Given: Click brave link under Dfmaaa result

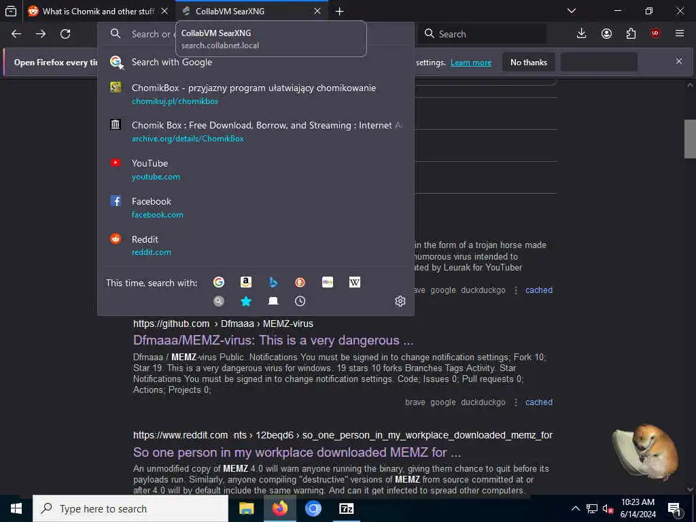Looking at the screenshot, I should [415, 402].
